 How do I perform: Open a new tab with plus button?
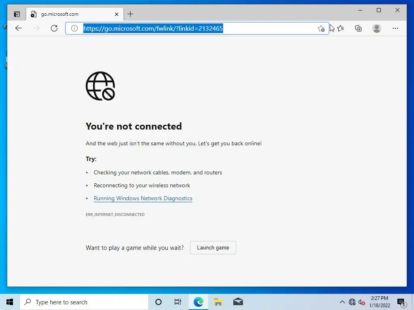pos(131,14)
